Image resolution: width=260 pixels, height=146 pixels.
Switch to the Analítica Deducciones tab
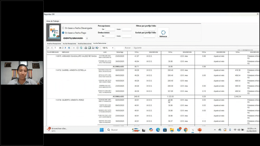coord(84,44)
